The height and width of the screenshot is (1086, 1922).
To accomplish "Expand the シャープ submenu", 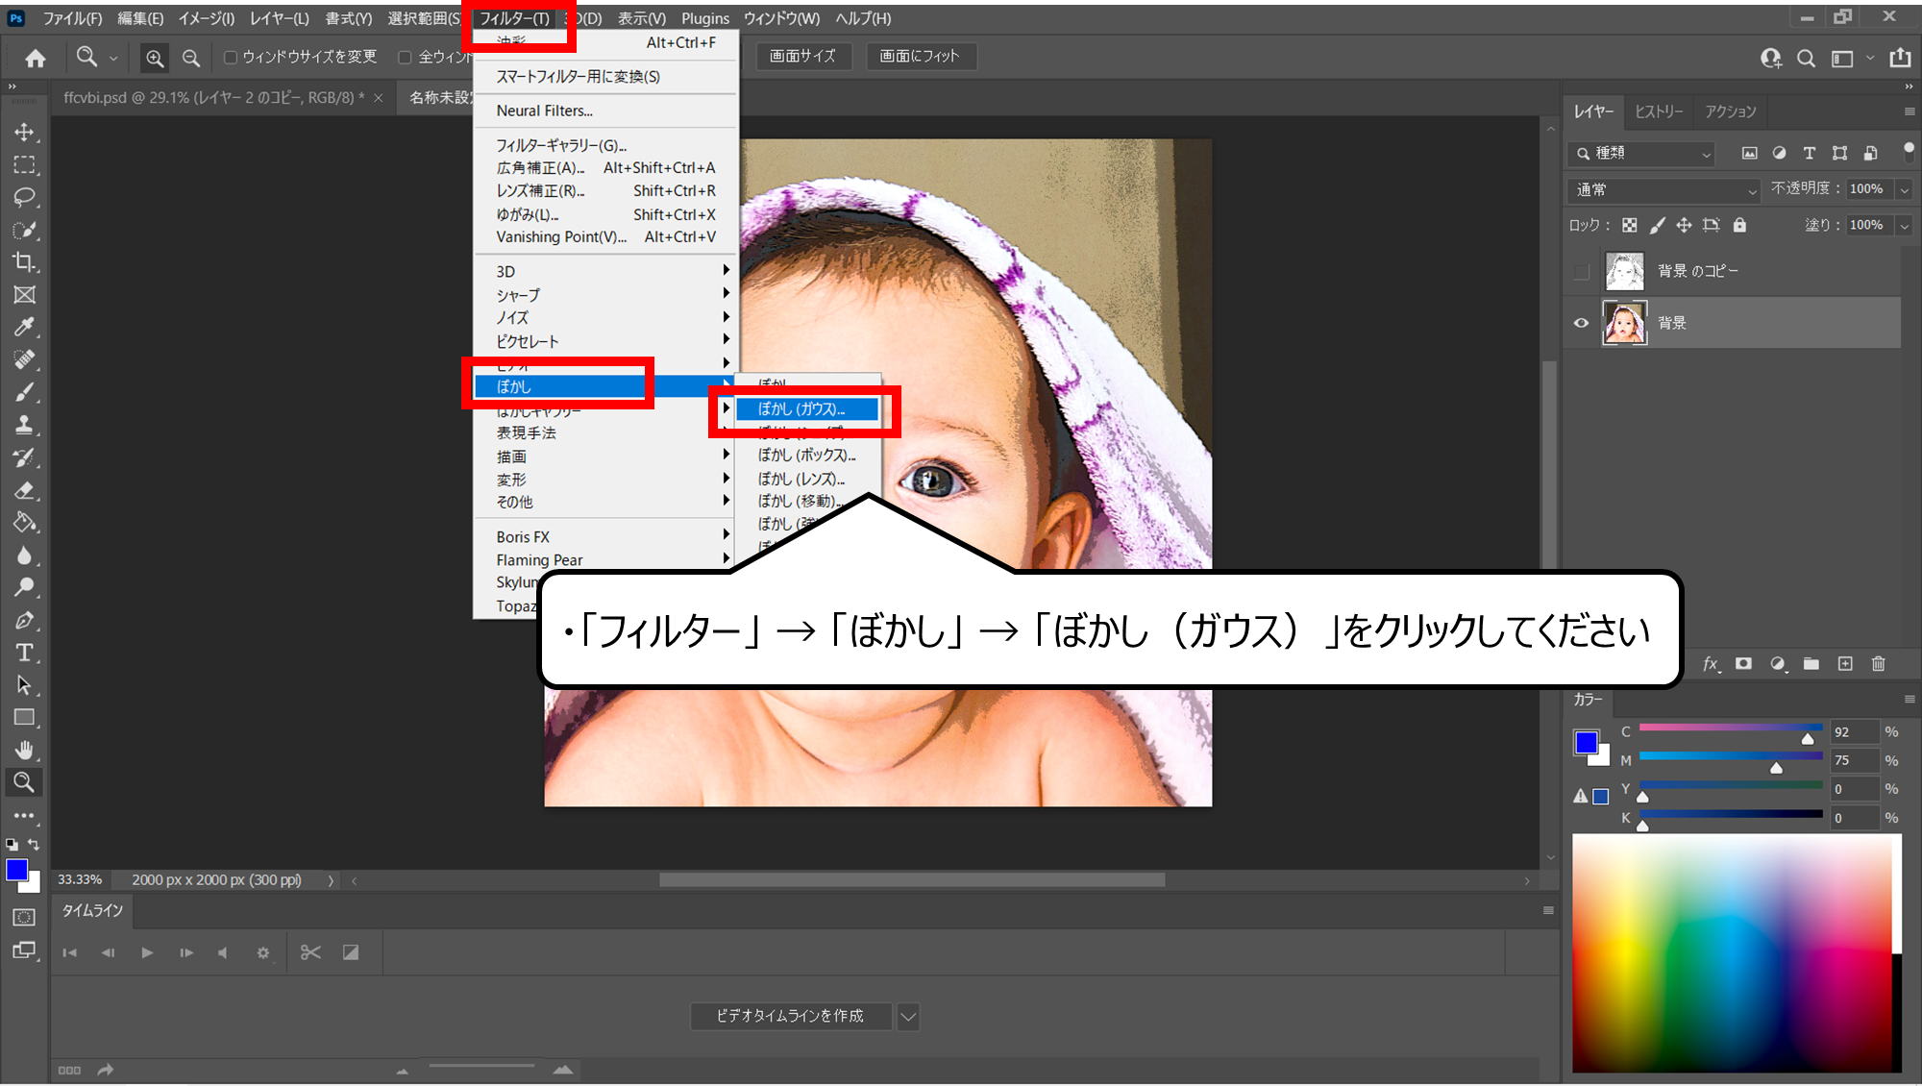I will [x=606, y=295].
